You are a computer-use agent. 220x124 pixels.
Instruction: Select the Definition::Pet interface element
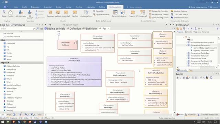click(x=74, y=72)
